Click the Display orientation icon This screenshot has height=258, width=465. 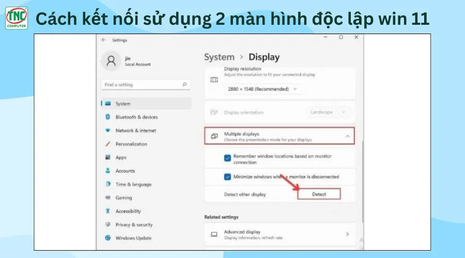(214, 112)
